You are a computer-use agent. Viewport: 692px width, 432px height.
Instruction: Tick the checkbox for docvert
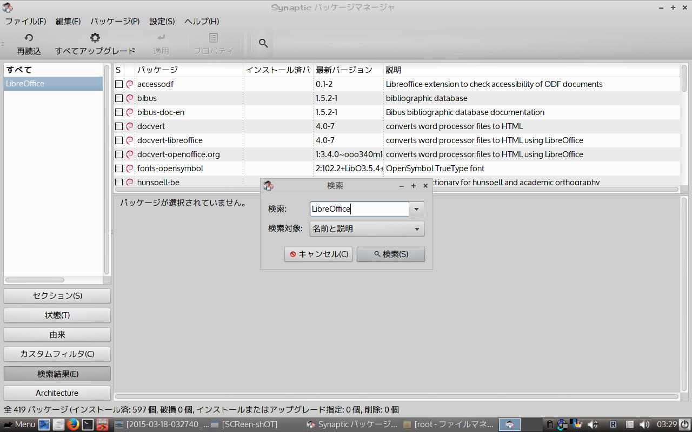[119, 126]
